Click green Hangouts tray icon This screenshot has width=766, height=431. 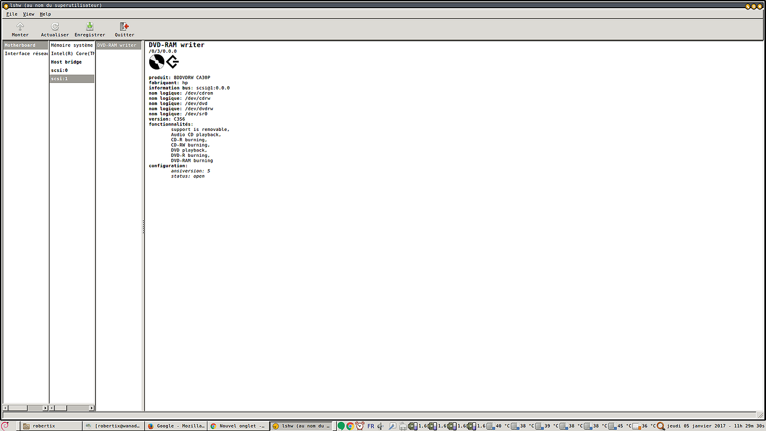click(341, 426)
